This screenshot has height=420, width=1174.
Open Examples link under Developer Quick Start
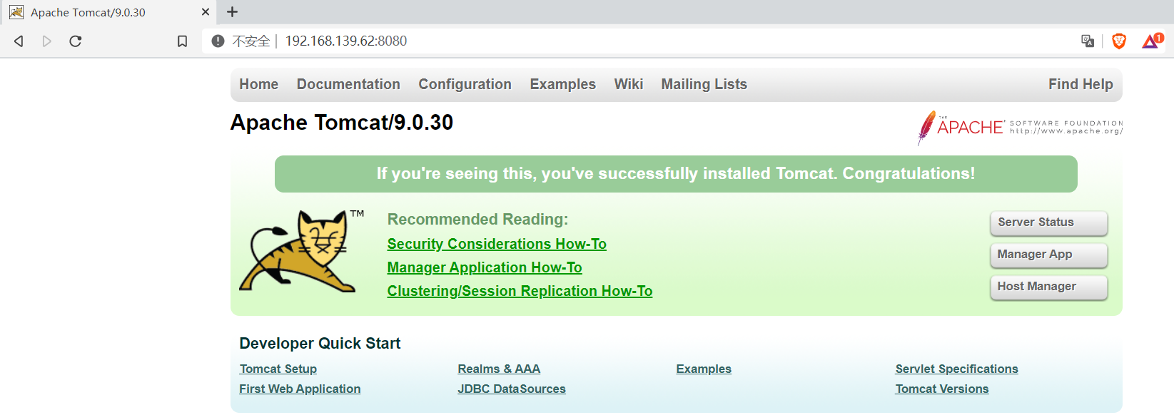click(x=704, y=369)
